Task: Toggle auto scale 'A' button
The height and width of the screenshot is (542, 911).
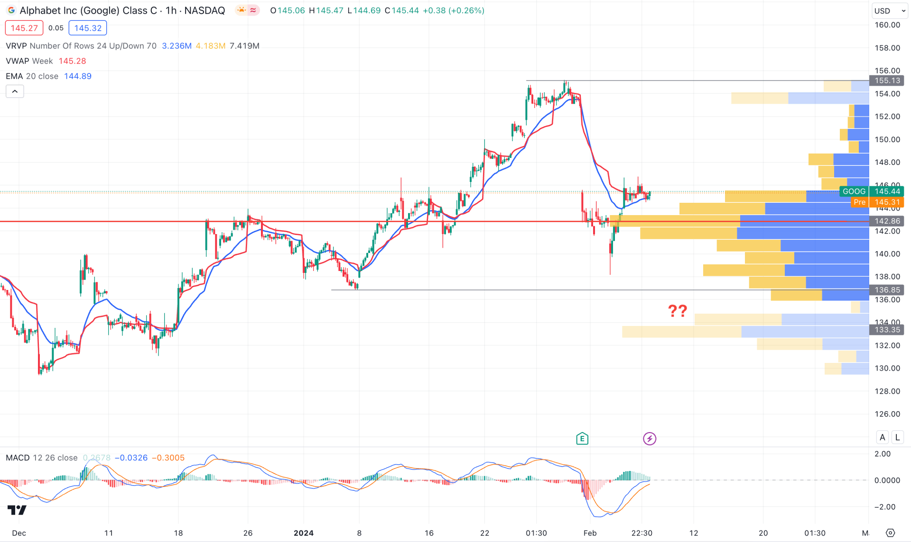Action: (x=883, y=437)
